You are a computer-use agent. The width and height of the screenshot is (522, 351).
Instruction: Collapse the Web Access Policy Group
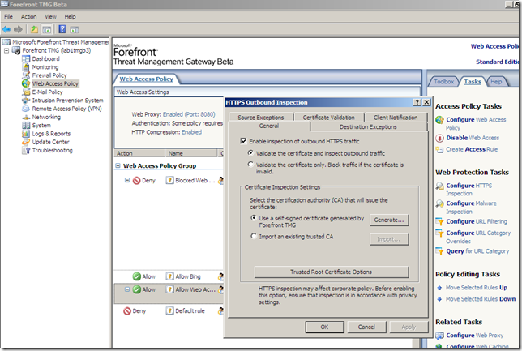click(x=118, y=165)
